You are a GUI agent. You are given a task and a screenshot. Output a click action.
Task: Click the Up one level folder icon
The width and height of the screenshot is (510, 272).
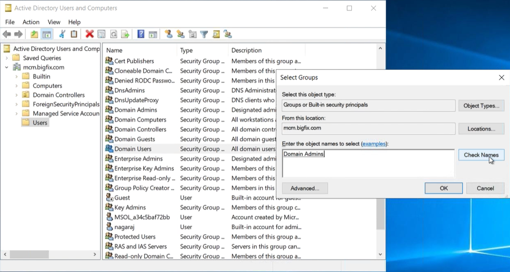34,34
